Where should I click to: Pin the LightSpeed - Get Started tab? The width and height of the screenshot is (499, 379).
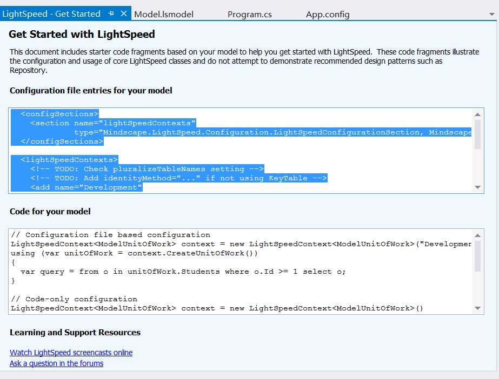(111, 13)
